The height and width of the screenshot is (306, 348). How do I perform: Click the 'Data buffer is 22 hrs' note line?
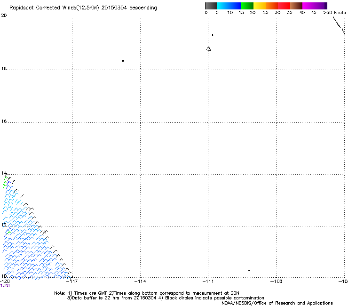tap(166, 298)
